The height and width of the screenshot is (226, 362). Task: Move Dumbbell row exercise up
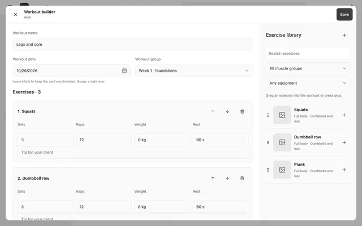(x=213, y=178)
